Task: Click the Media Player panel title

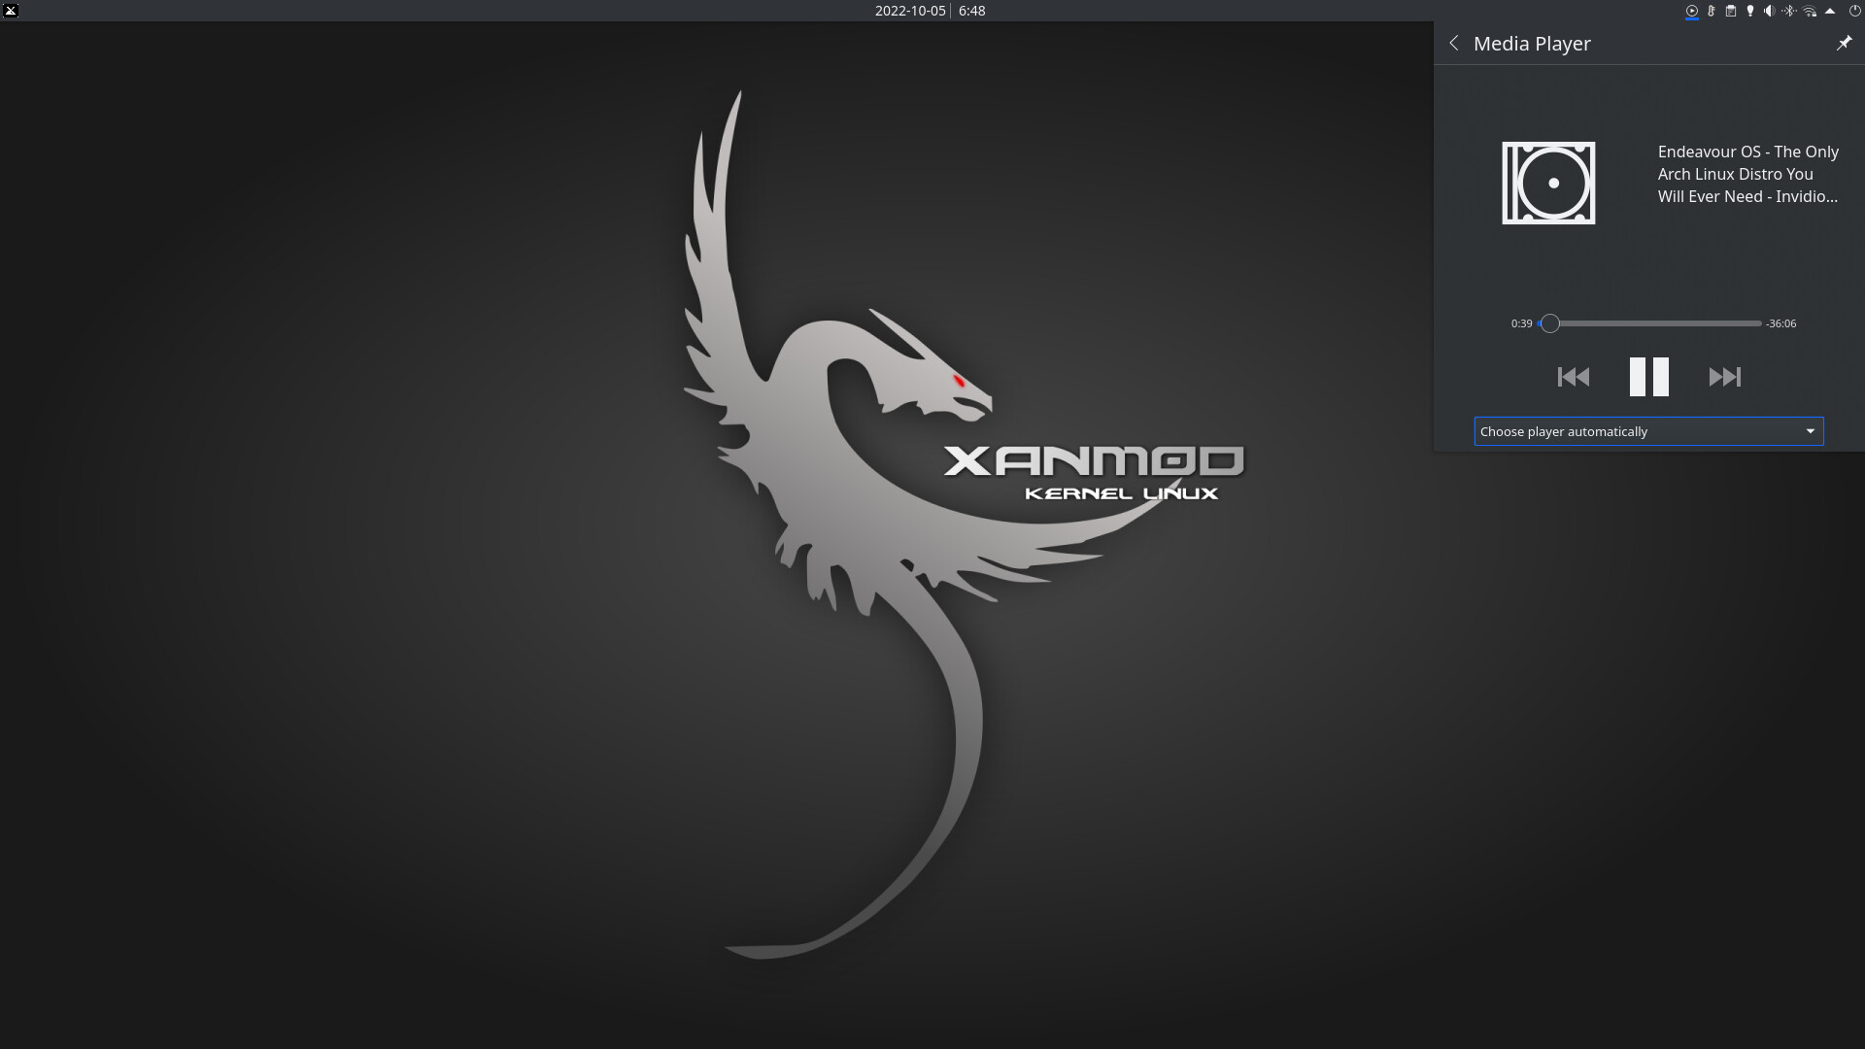Action: (x=1532, y=43)
